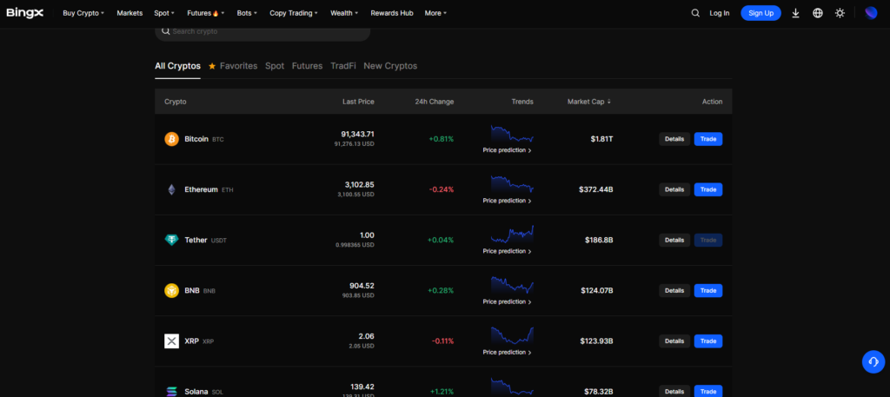Click the search magnifier icon in header
890x397 pixels.
click(x=694, y=13)
